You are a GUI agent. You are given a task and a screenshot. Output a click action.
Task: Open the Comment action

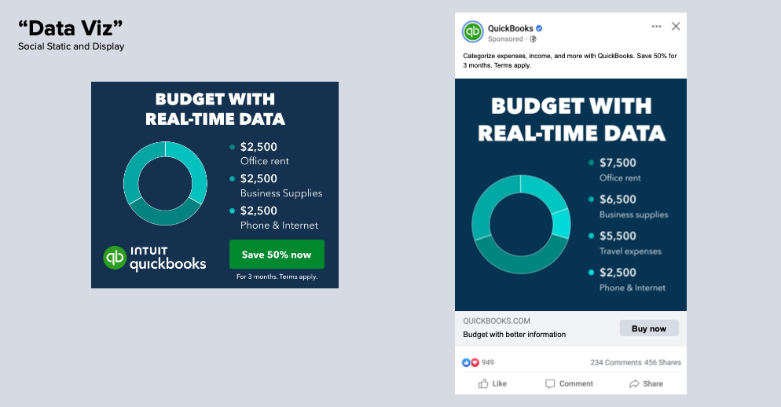[x=569, y=383]
